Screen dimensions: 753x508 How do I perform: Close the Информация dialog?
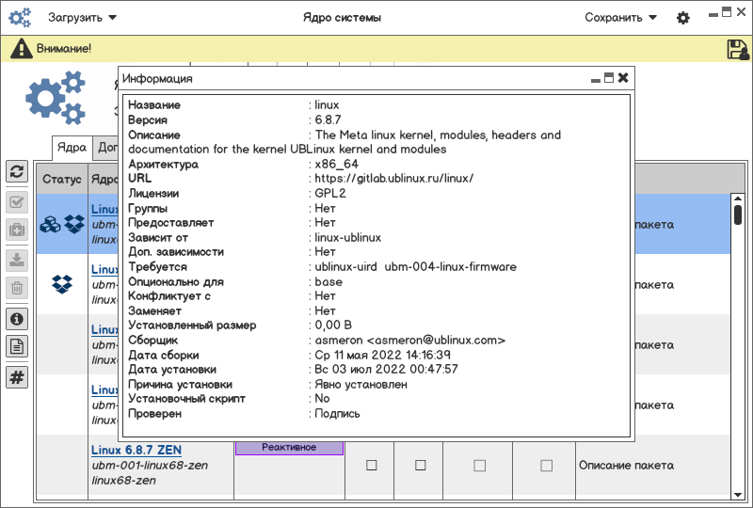623,79
